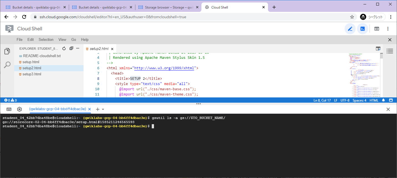Select setup2.html in Explorer
This screenshot has height=178, width=397.
click(49, 68)
